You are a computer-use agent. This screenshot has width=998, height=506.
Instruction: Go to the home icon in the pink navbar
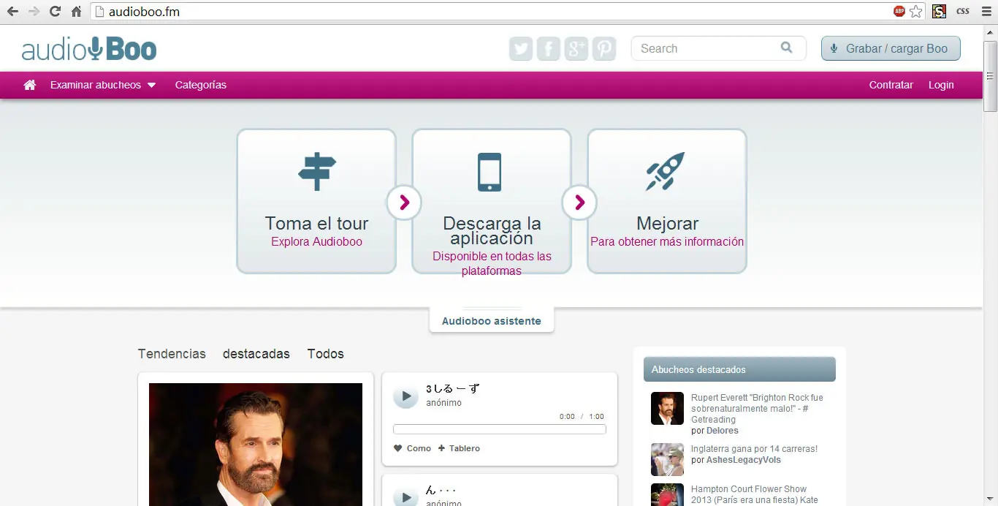pos(30,85)
